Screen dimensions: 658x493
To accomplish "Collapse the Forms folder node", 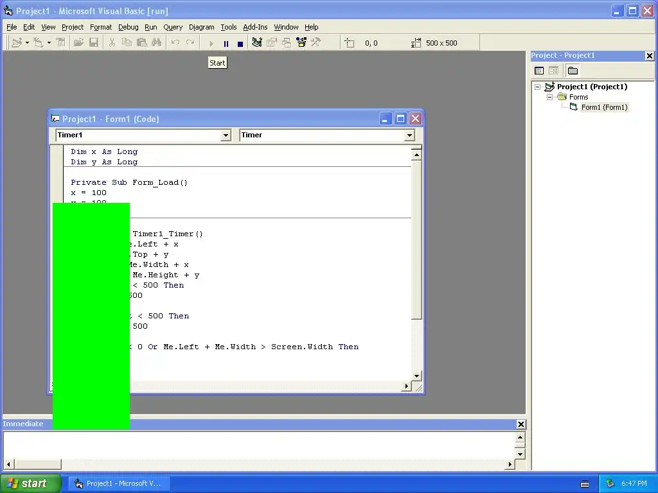I will [550, 97].
